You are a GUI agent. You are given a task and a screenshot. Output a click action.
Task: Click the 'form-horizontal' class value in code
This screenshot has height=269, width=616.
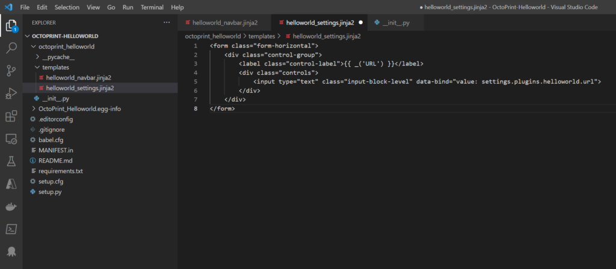[285, 46]
